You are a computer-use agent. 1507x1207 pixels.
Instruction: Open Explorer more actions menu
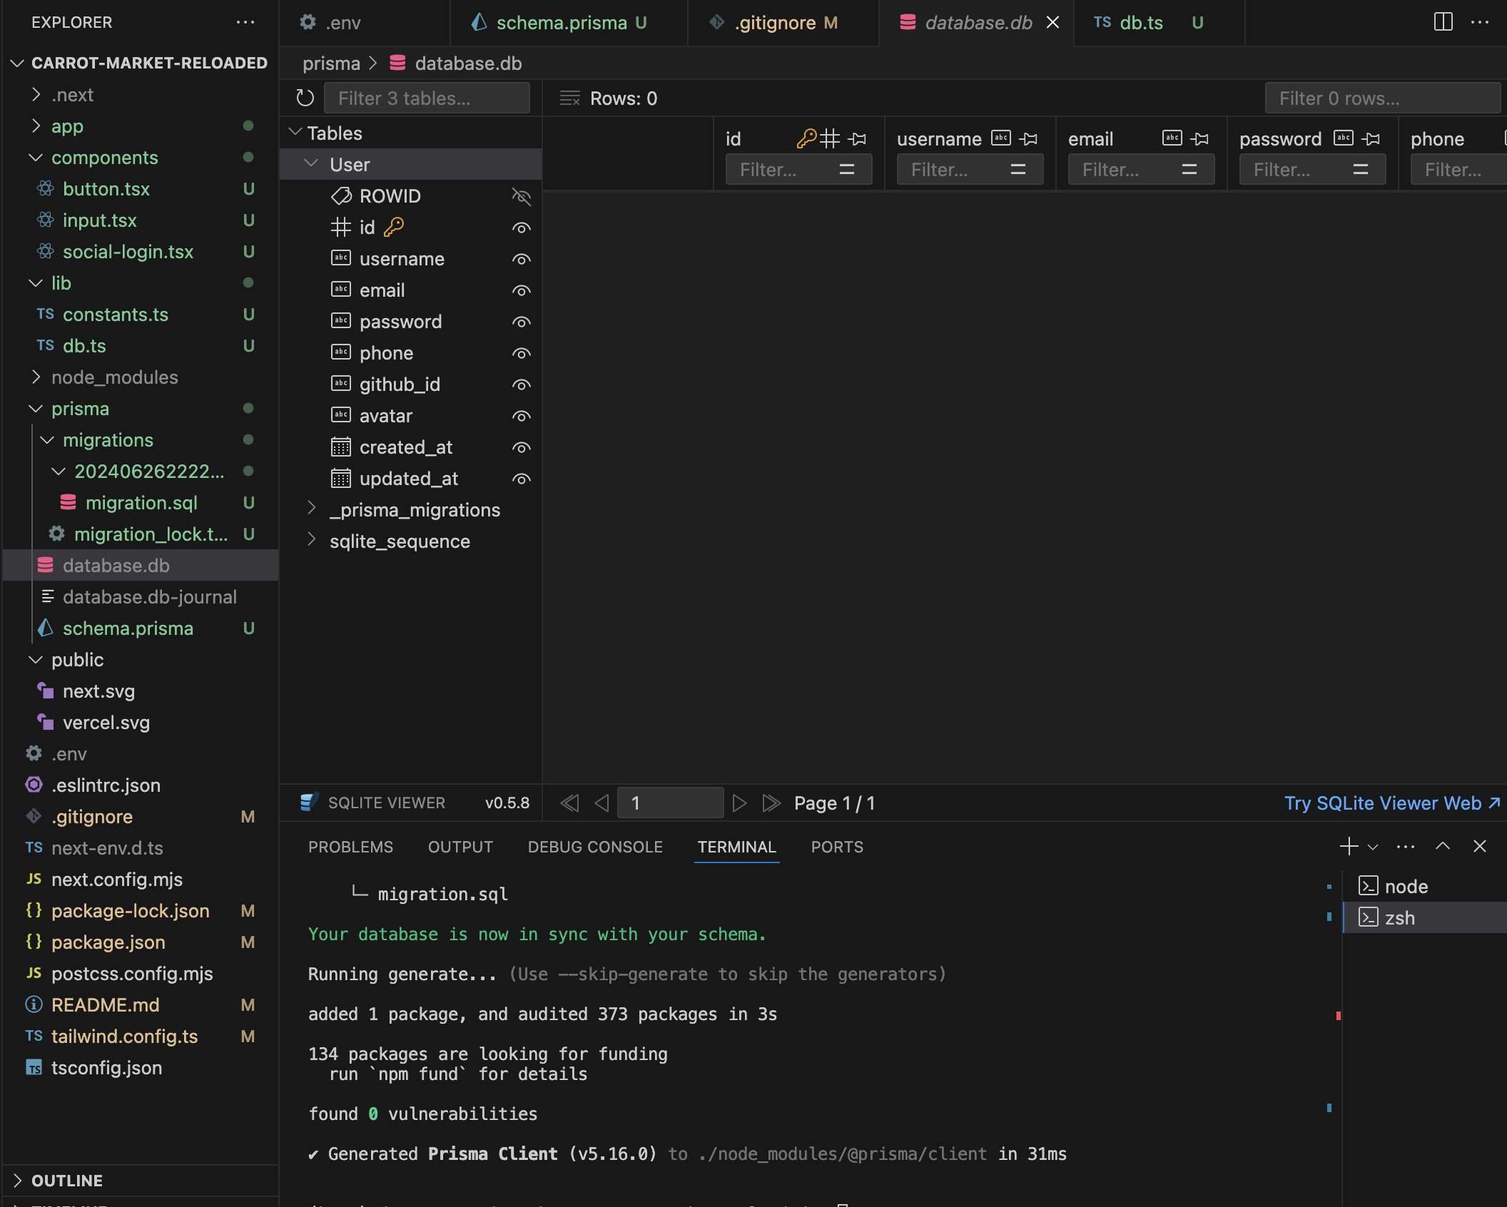[x=245, y=22]
